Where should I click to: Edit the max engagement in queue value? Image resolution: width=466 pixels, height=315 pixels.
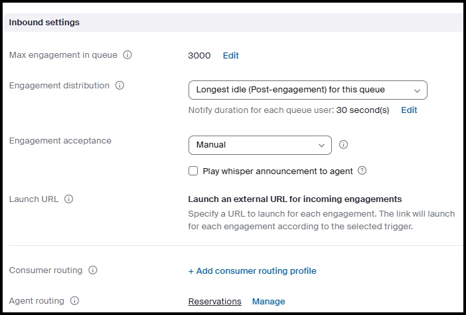(230, 56)
